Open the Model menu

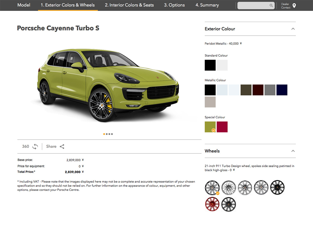(x=24, y=5)
